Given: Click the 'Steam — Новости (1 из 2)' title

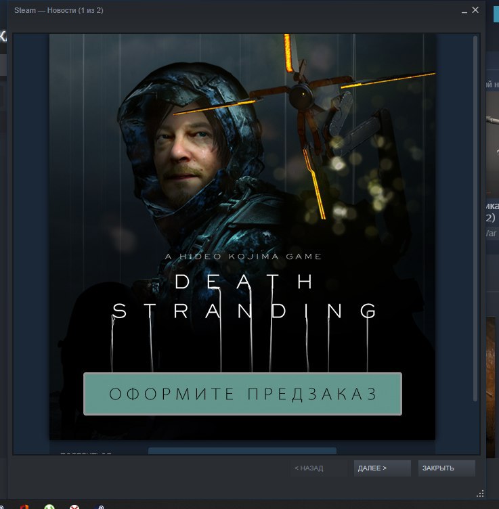Looking at the screenshot, I should (59, 10).
